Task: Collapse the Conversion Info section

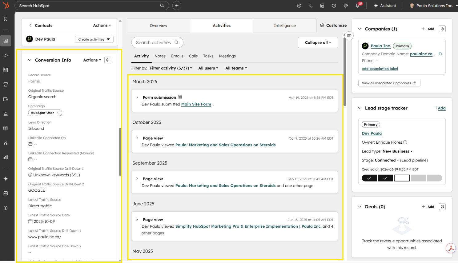Action: (x=30, y=60)
